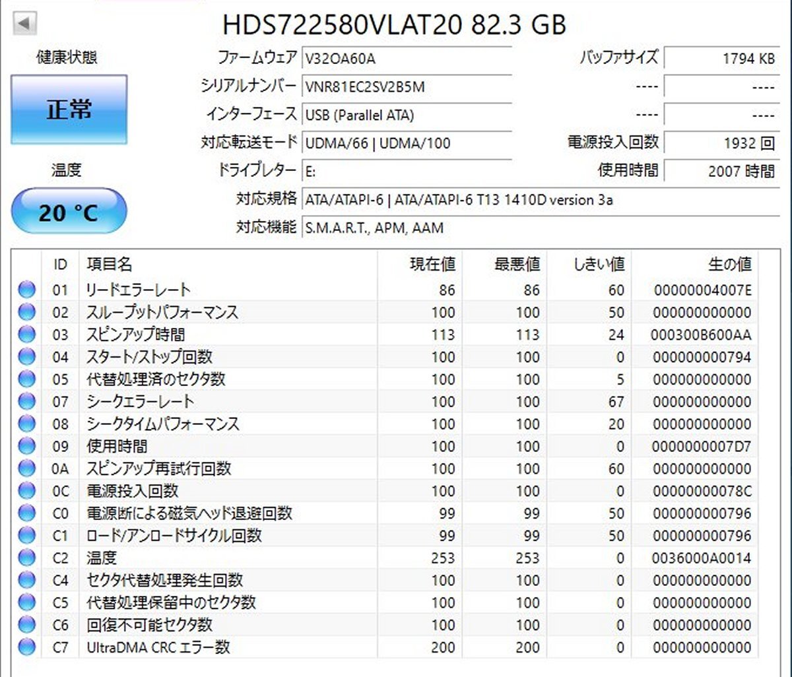Click the power on hours value 2007 時間
792x677 pixels.
[721, 171]
